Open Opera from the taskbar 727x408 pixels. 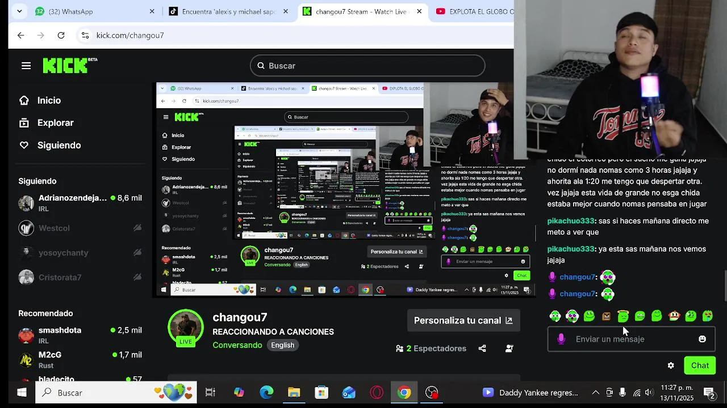[x=377, y=392]
